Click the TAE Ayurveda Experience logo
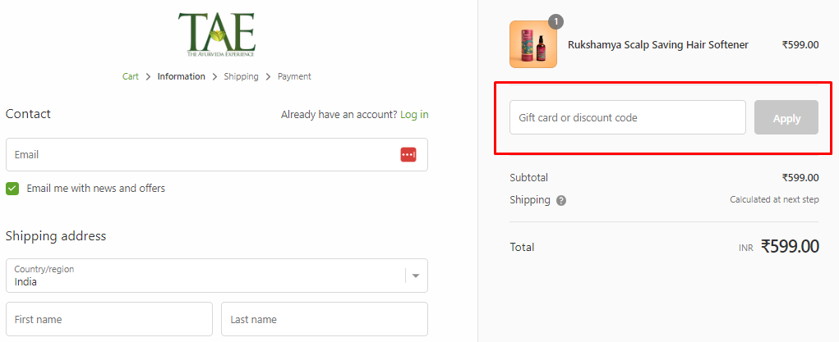The height and width of the screenshot is (342, 839). click(x=216, y=34)
